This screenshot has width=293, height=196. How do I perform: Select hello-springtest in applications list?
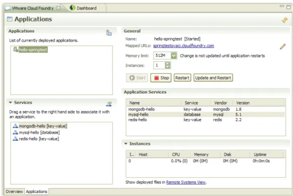coord(33,49)
